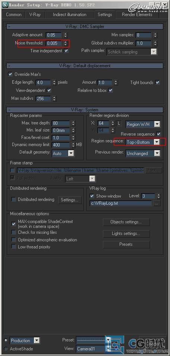Viewport: 170px width, 356px height.
Task: Adjust the Noise threshold spinner
Action: pos(66,43)
